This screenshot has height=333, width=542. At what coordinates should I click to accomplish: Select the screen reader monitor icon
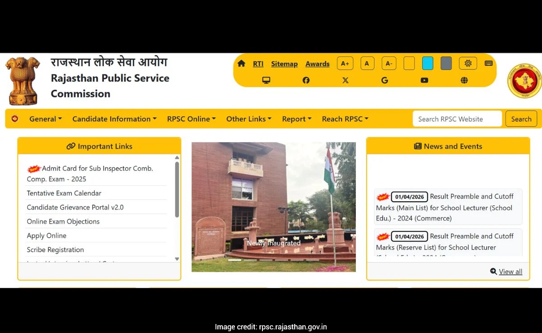266,80
